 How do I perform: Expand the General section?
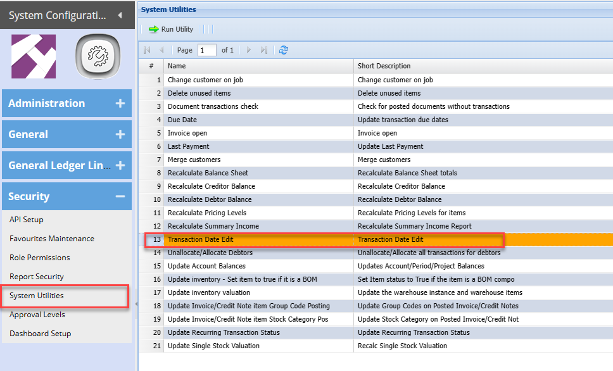120,134
